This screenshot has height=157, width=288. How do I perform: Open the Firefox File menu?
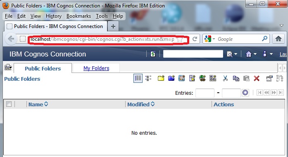9,16
